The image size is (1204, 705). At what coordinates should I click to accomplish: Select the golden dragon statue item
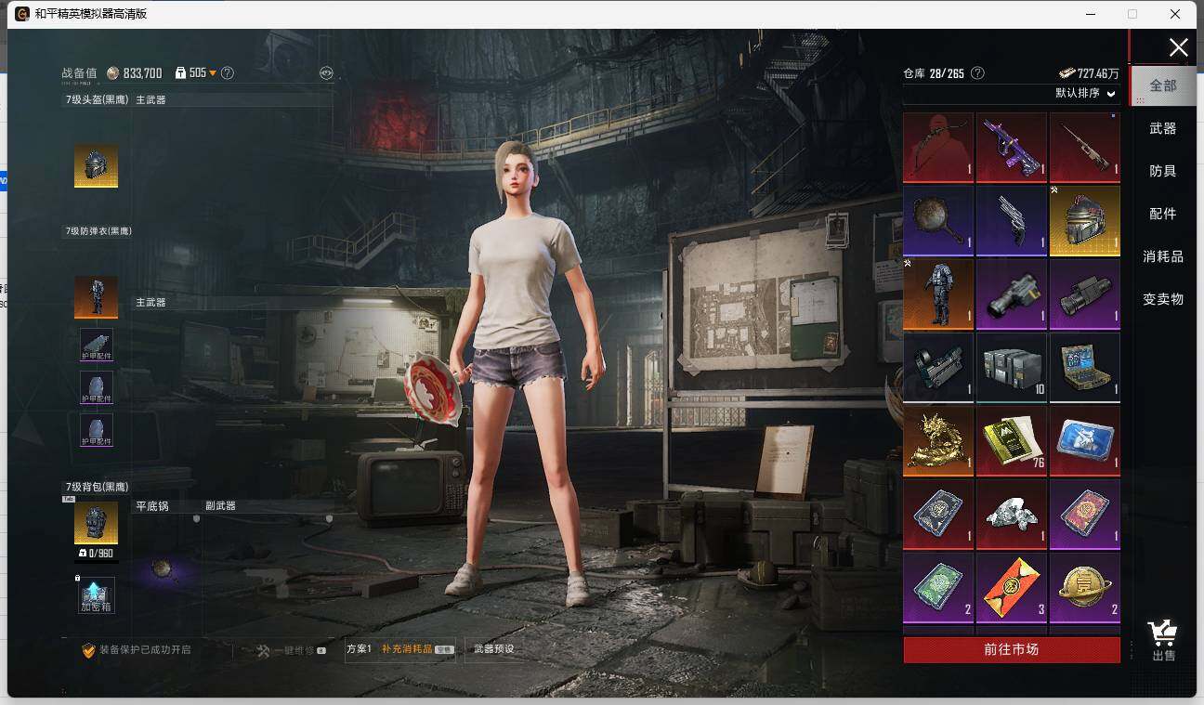(x=938, y=441)
